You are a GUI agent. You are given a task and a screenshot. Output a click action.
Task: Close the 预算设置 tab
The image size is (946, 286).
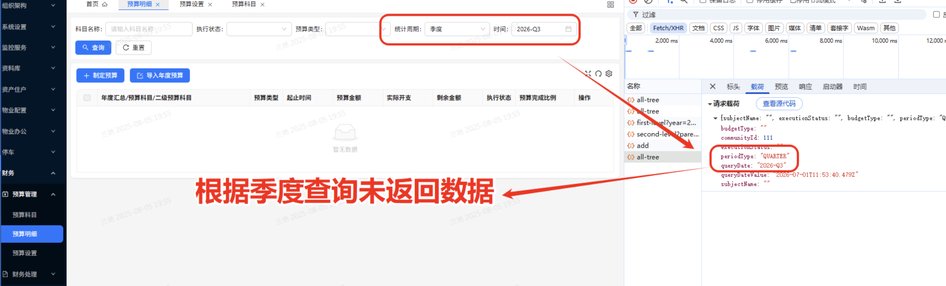210,4
